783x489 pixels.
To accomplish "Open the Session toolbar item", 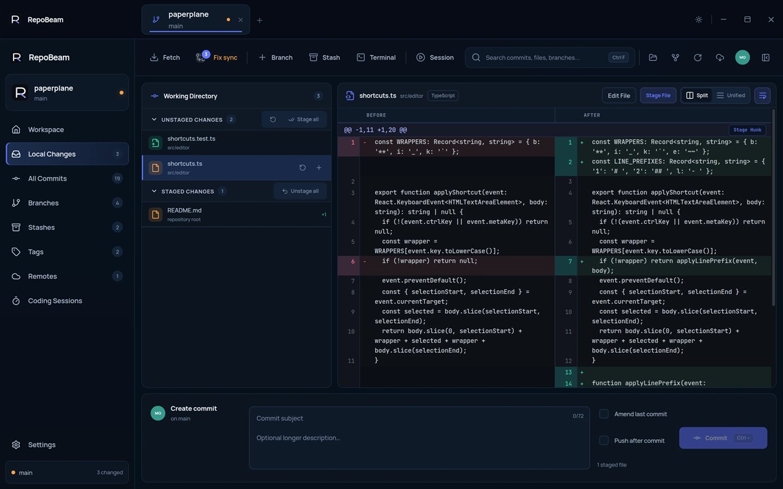I will [435, 57].
